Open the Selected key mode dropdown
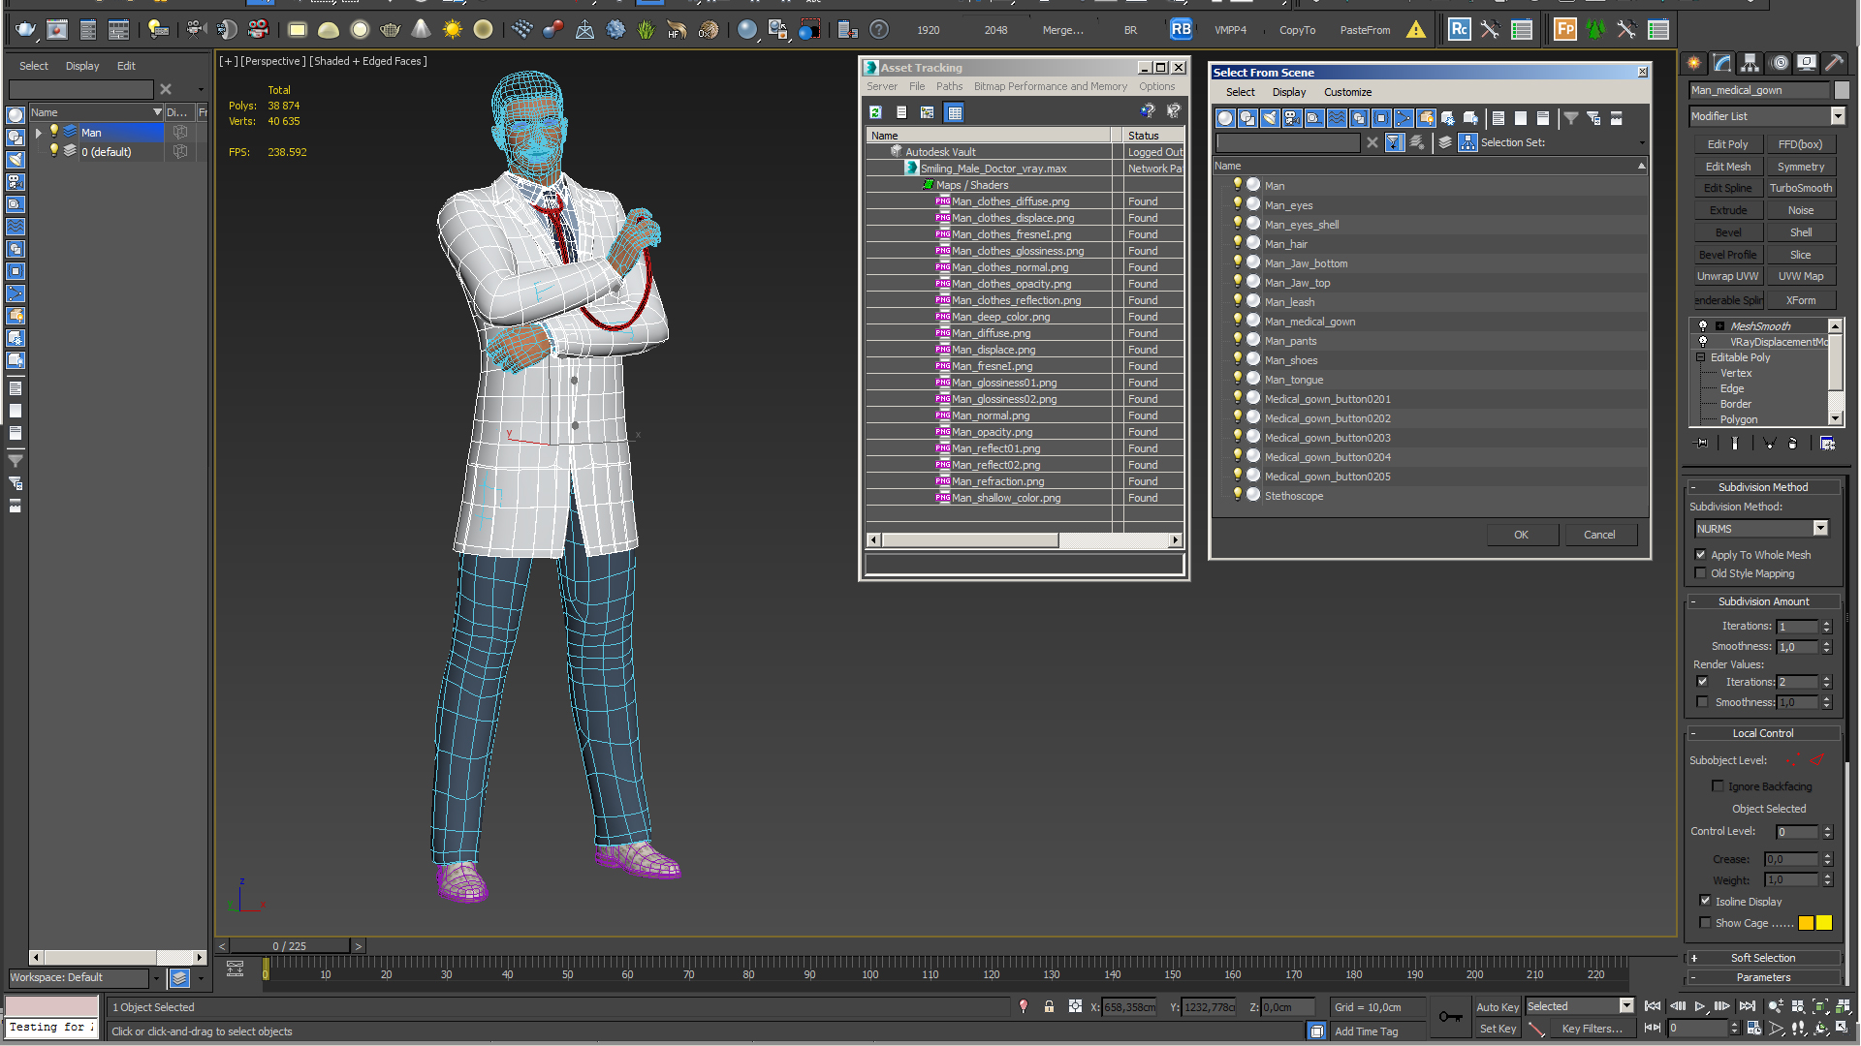Screen dimensions: 1861x1046 [x=1626, y=1006]
